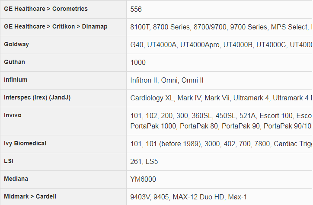Select the Guthan model value 1000

click(138, 63)
